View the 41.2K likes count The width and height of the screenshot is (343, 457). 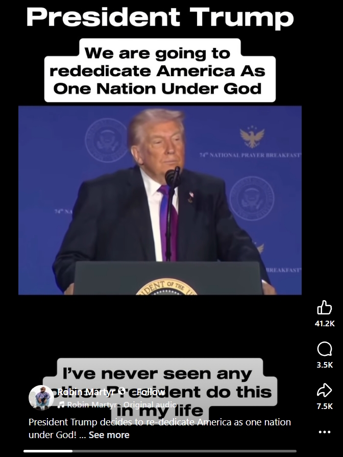pyautogui.click(x=325, y=324)
